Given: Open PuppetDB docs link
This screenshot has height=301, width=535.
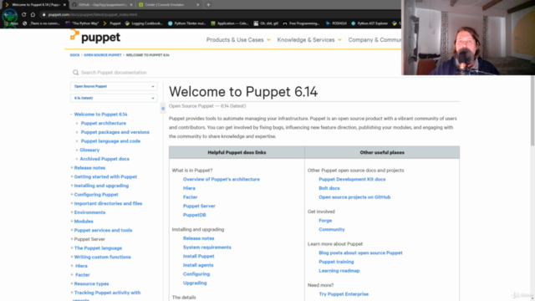Looking at the screenshot, I should click(194, 215).
